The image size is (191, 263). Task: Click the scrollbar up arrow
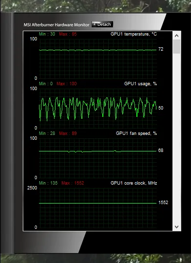coord(176,36)
